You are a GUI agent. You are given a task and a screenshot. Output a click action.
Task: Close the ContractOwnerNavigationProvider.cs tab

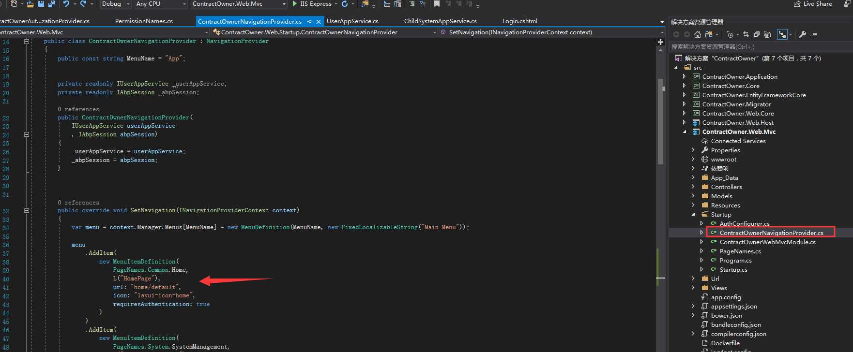(x=319, y=21)
